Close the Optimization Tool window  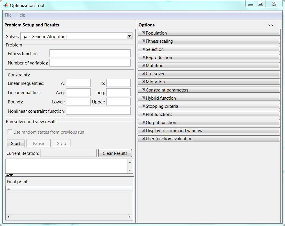coord(274,4)
